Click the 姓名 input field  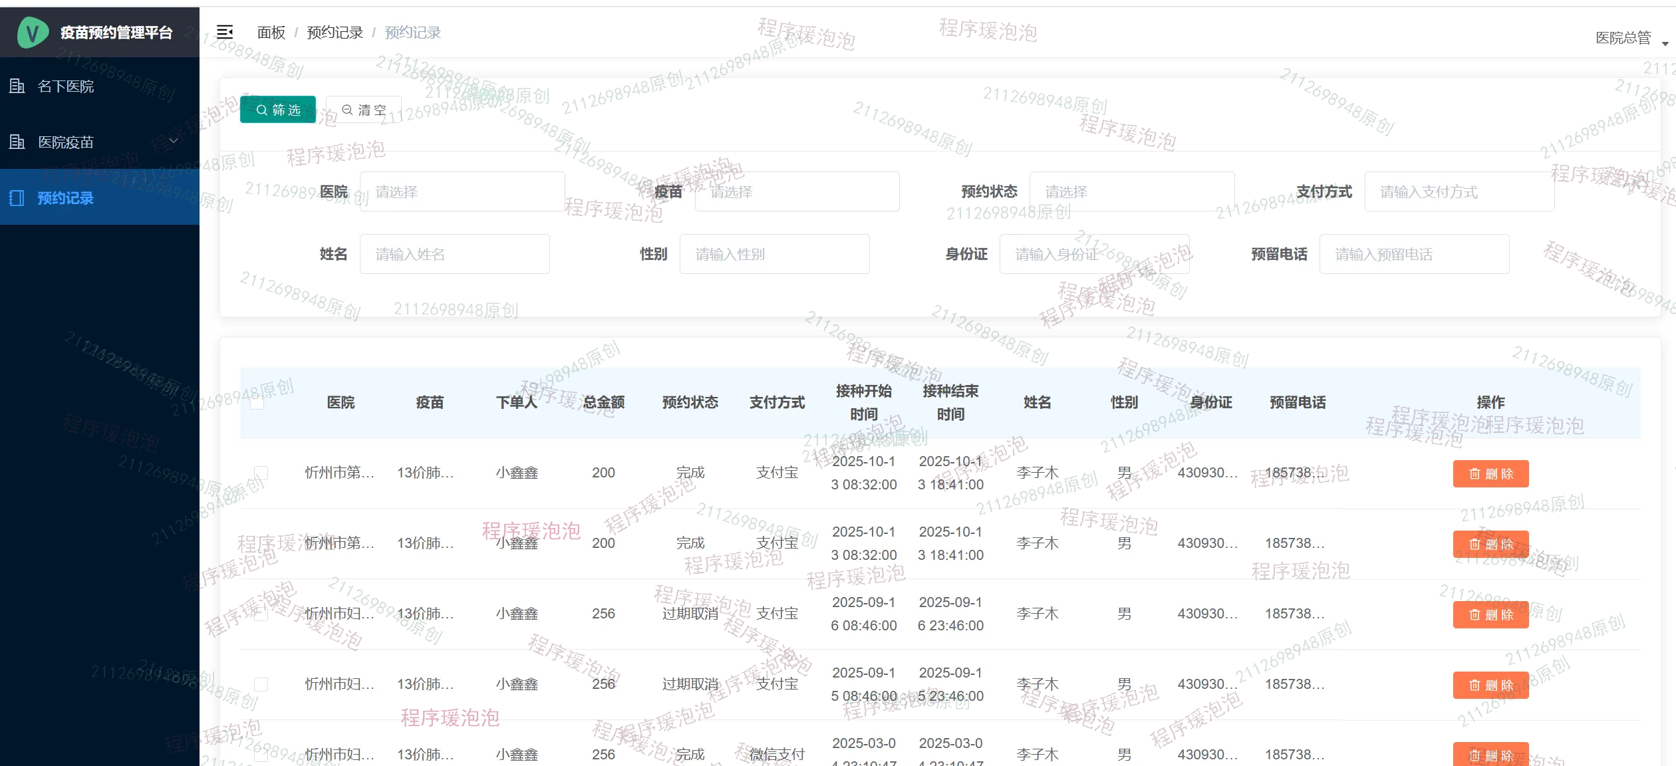454,255
